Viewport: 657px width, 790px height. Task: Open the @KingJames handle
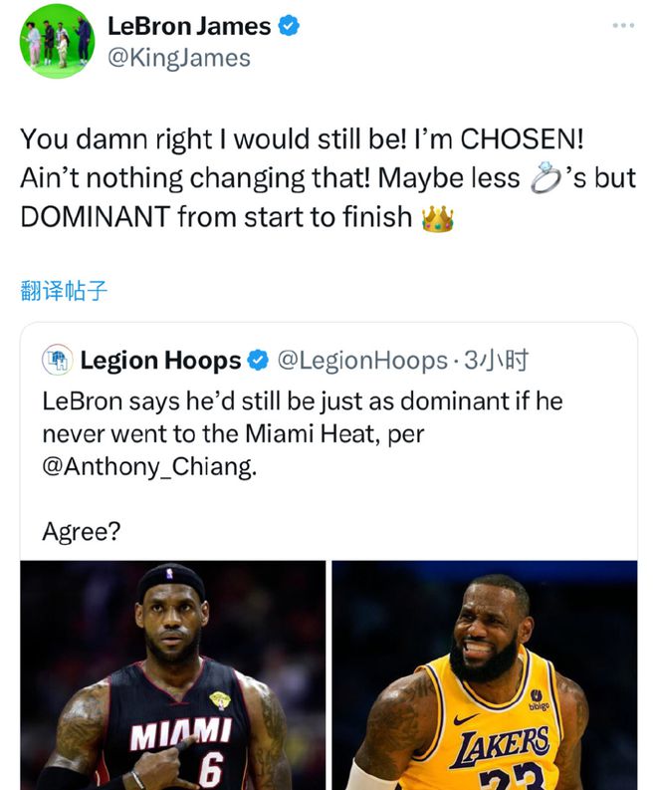(178, 58)
